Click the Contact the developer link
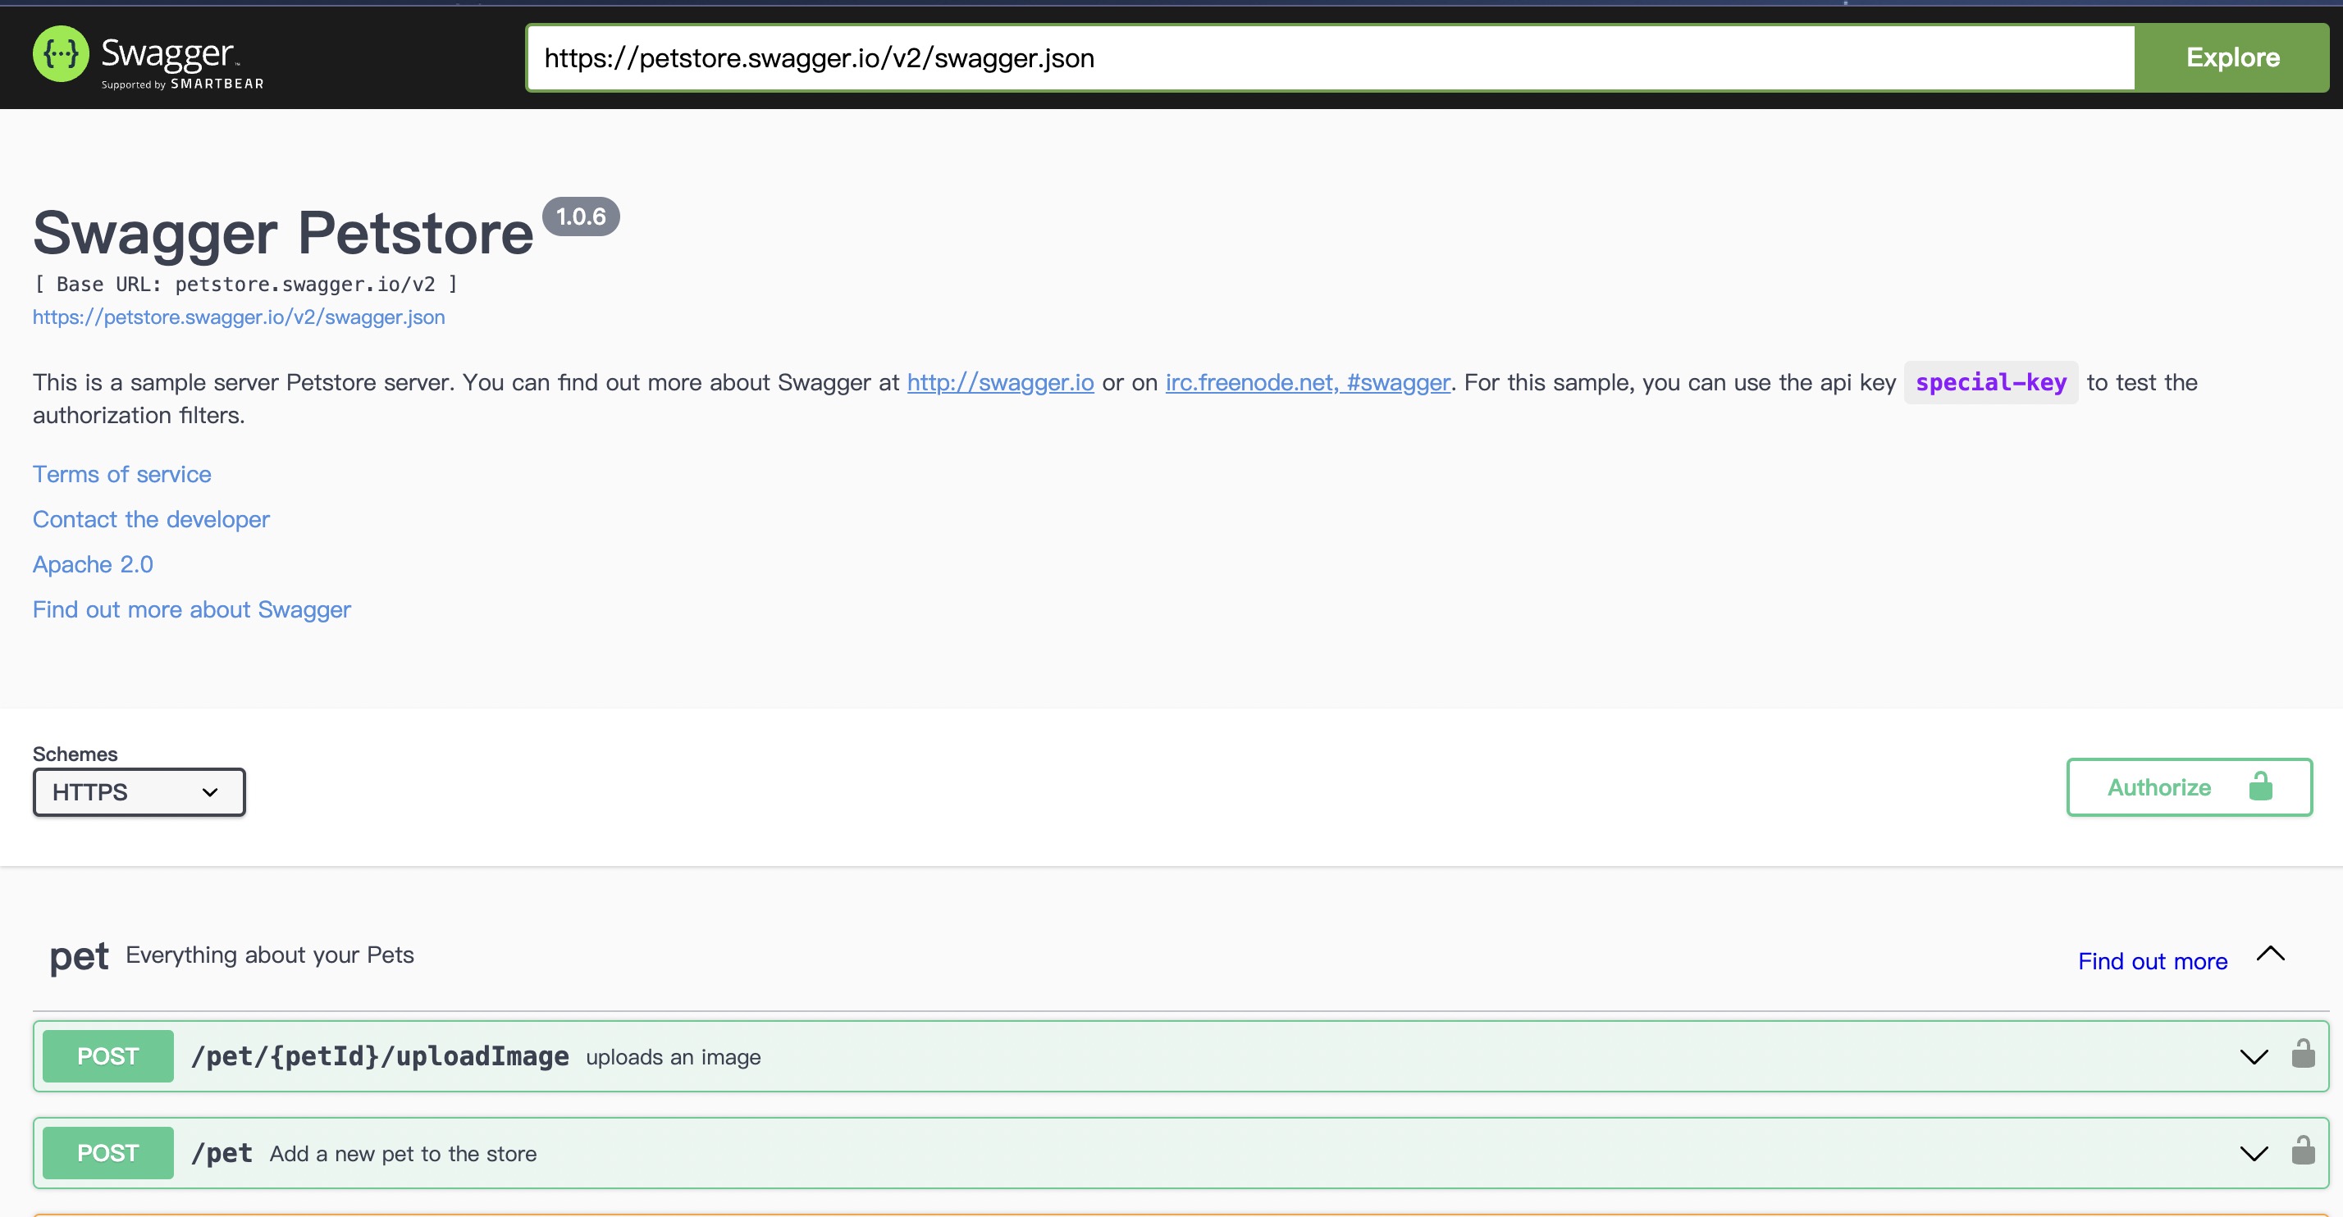Viewport: 2343px width, 1217px height. 150,518
